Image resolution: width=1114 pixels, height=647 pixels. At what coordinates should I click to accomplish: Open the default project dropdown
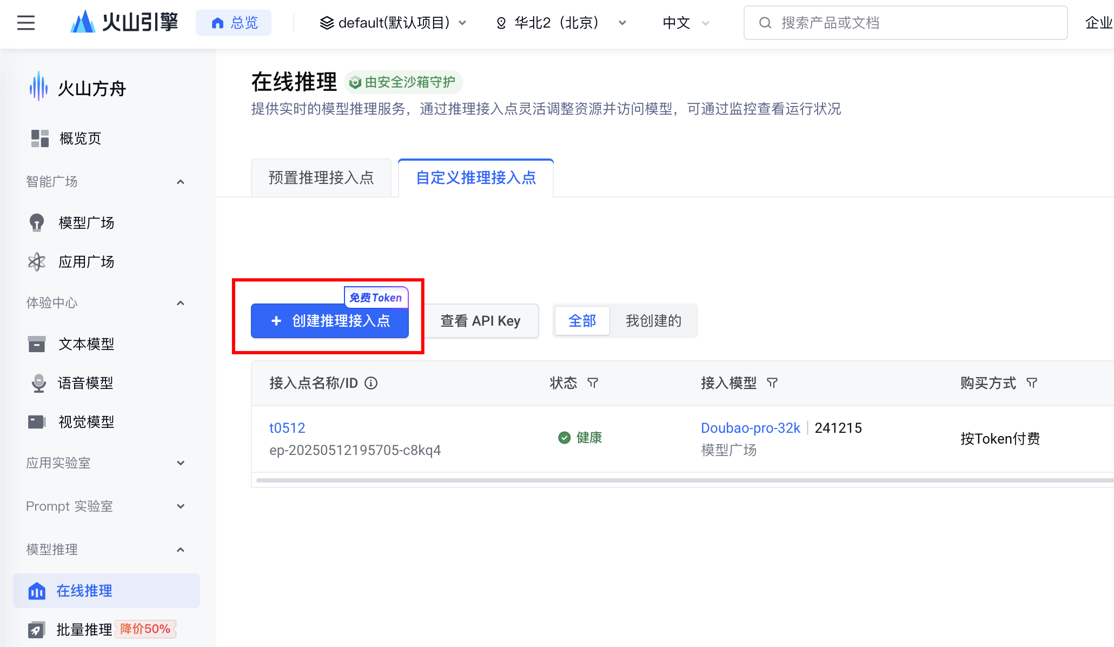tap(393, 23)
